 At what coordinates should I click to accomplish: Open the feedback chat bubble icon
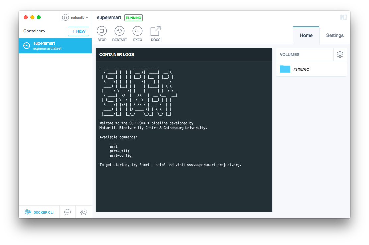(67, 212)
